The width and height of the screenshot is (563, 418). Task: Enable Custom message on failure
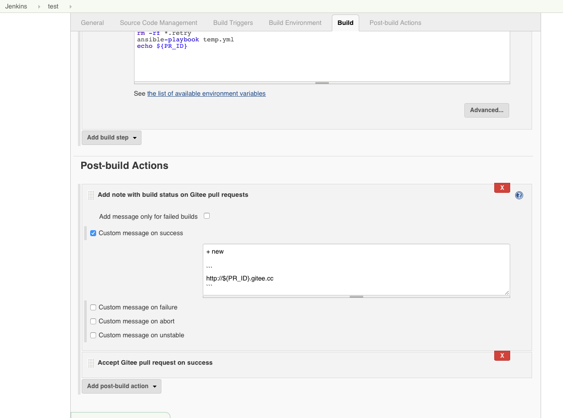pyautogui.click(x=93, y=307)
